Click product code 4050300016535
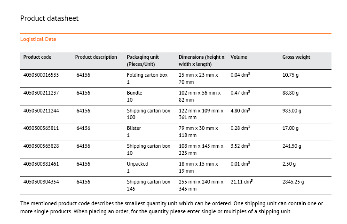 pyautogui.click(x=41, y=75)
